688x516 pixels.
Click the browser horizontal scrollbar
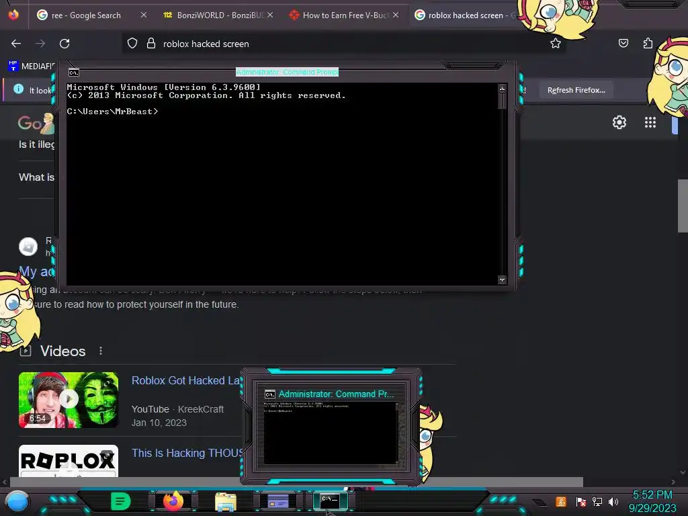[296, 482]
